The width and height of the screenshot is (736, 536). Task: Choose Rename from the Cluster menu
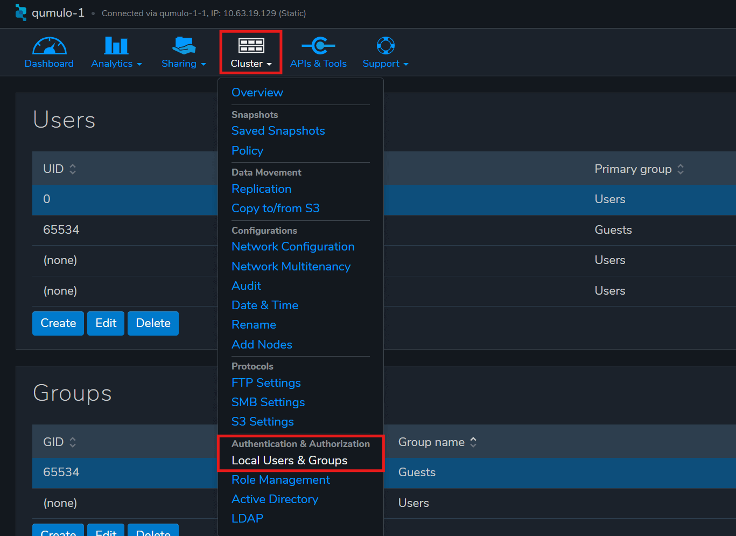coord(254,325)
